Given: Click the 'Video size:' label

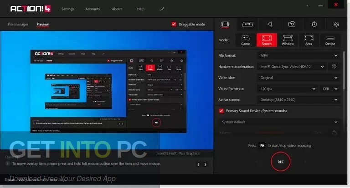Looking at the screenshot, I should pyautogui.click(x=226, y=78).
